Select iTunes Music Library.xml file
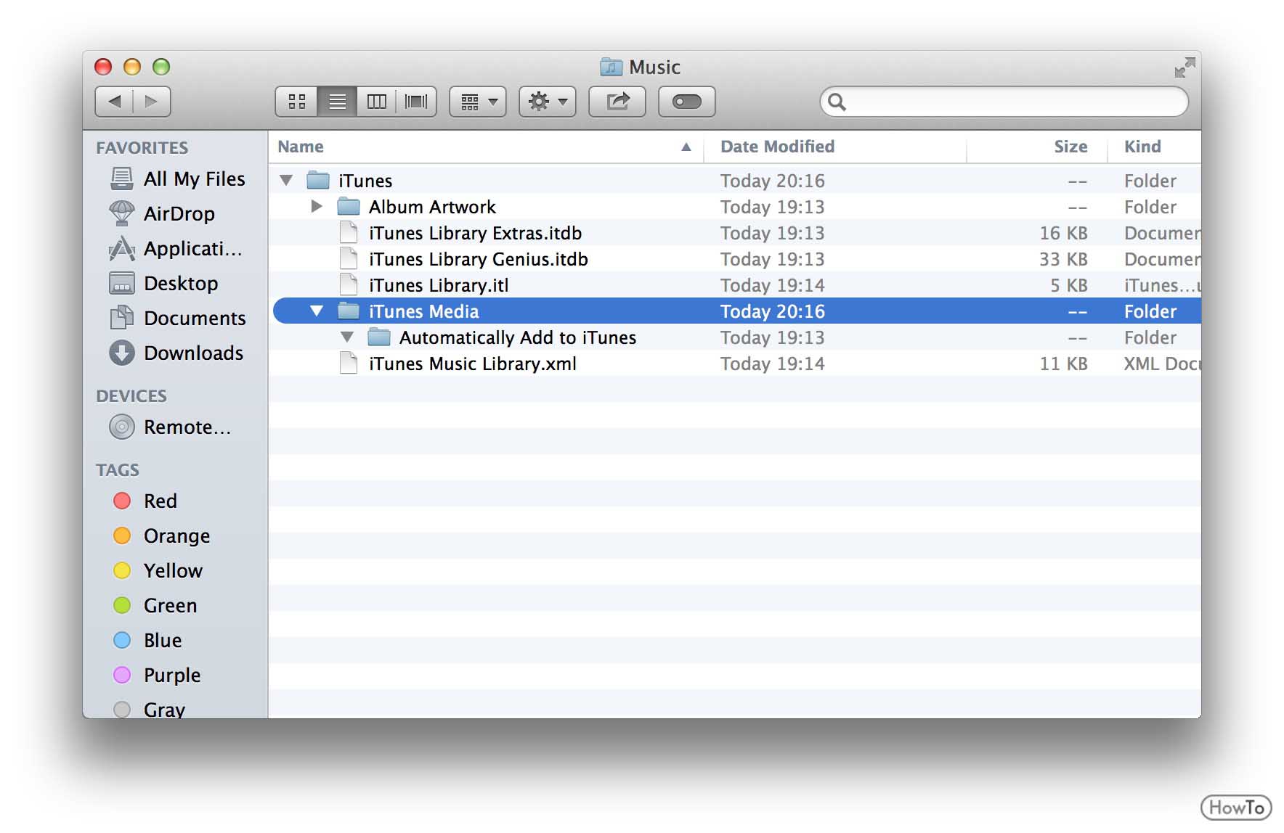 point(736,363)
